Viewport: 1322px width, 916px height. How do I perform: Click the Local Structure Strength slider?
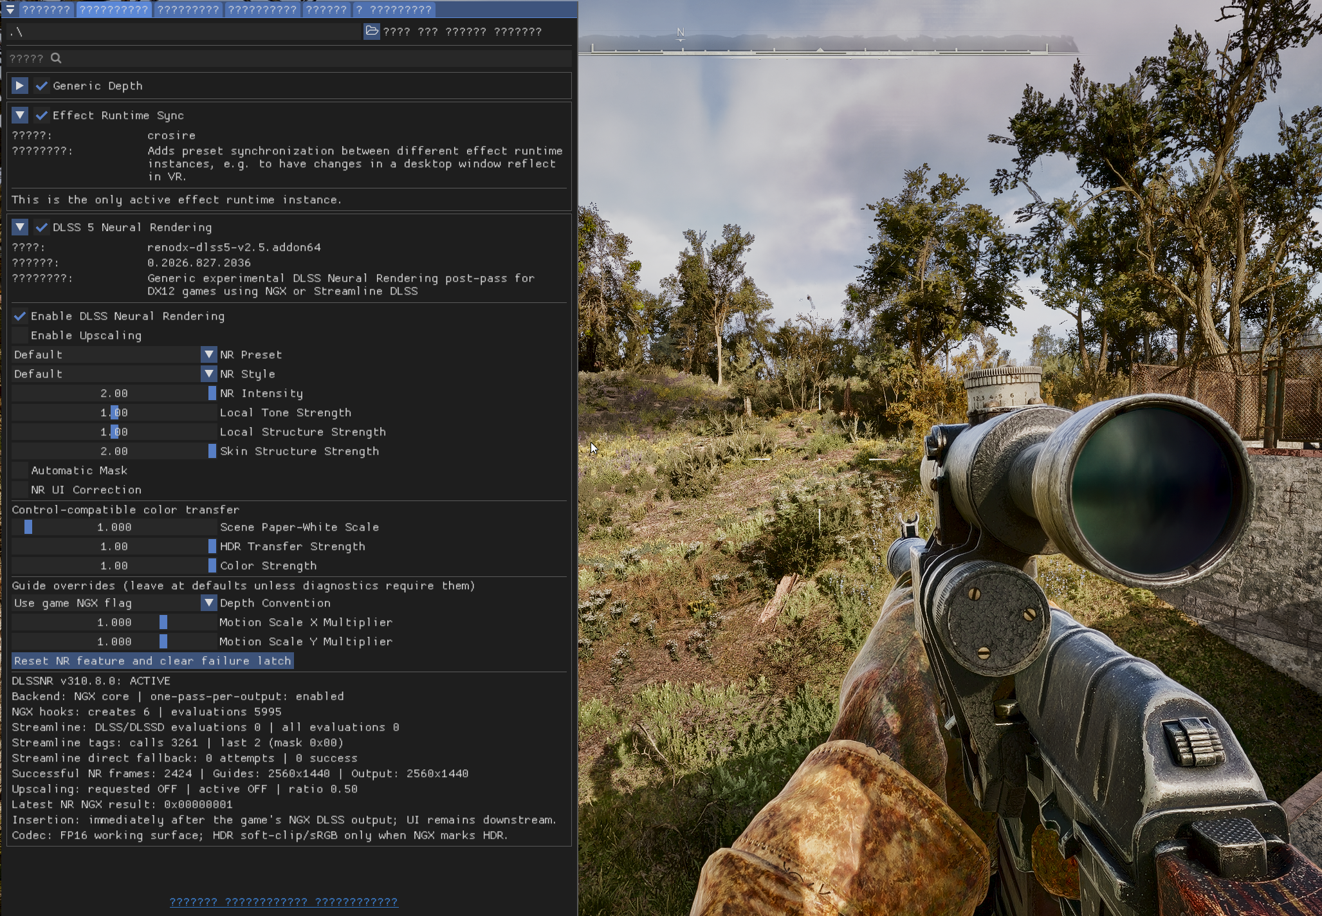[114, 432]
